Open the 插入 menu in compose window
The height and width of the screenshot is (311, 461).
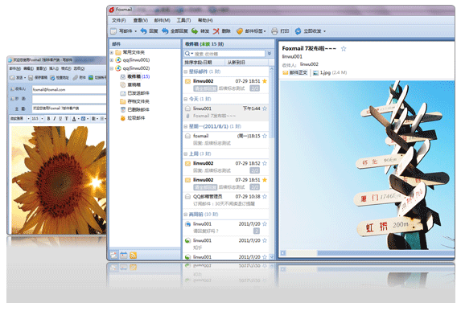tap(54, 68)
